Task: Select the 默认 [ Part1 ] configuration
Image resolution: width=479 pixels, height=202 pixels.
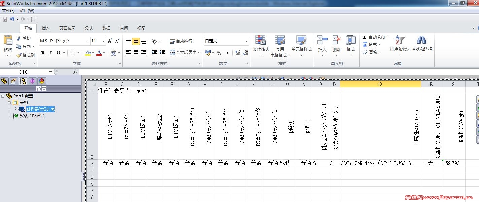Action: (32, 116)
